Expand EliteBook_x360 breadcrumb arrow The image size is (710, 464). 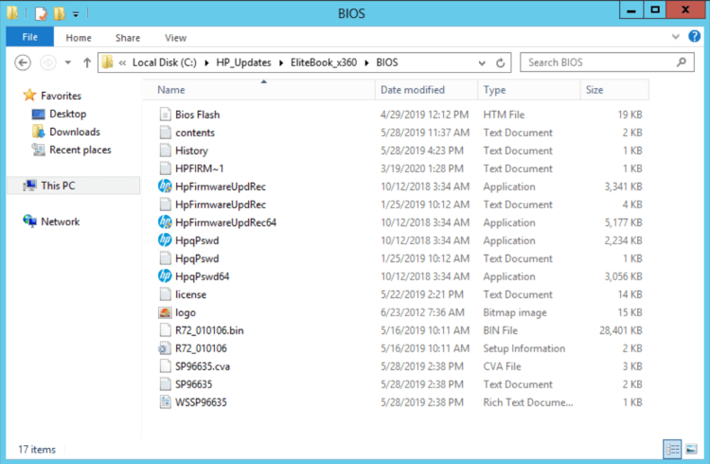point(366,63)
